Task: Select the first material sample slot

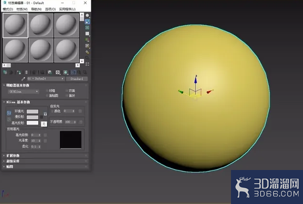Action: click(15, 25)
